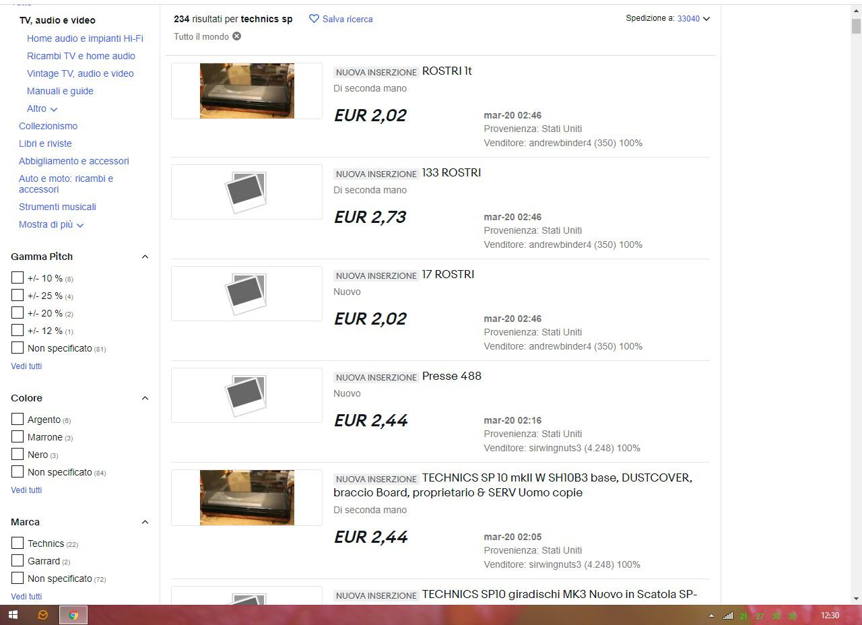
Task: Expand the Altro category dropdown
Action: (42, 108)
